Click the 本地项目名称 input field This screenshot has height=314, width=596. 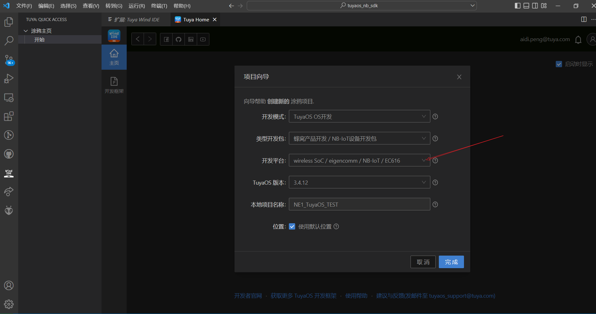(359, 204)
